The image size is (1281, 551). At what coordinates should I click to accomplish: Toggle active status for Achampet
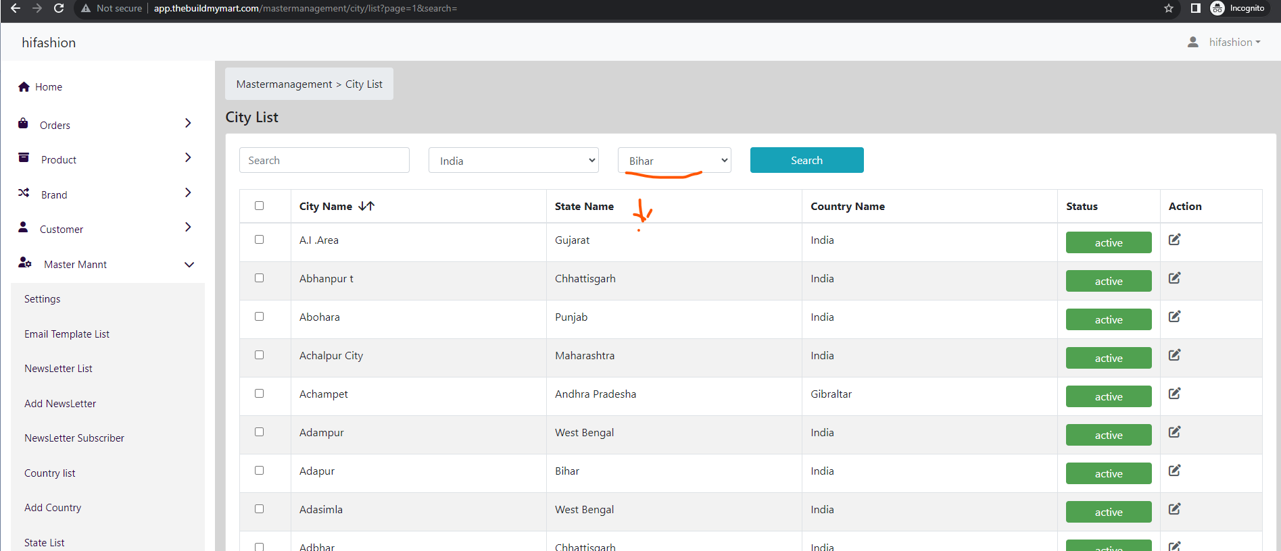click(x=1109, y=396)
